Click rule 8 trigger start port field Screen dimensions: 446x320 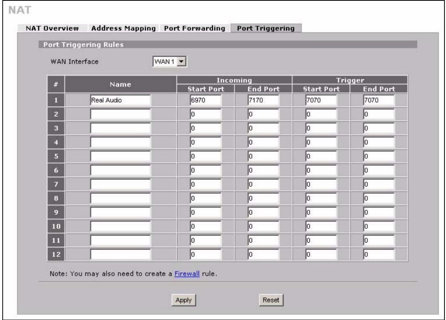click(321, 198)
